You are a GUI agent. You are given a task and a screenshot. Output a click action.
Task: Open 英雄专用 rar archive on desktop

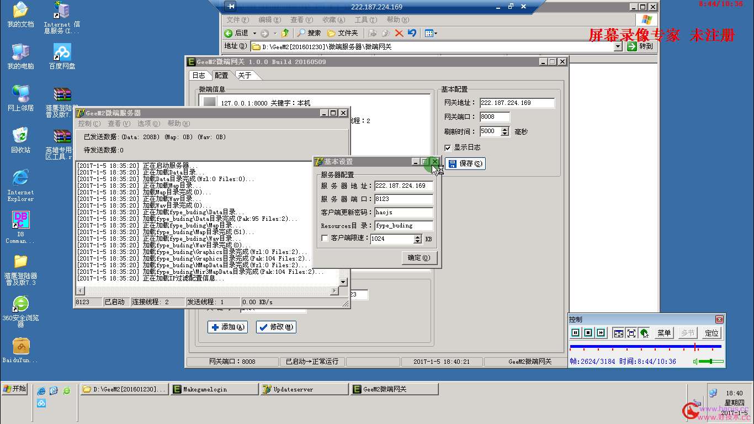point(62,144)
